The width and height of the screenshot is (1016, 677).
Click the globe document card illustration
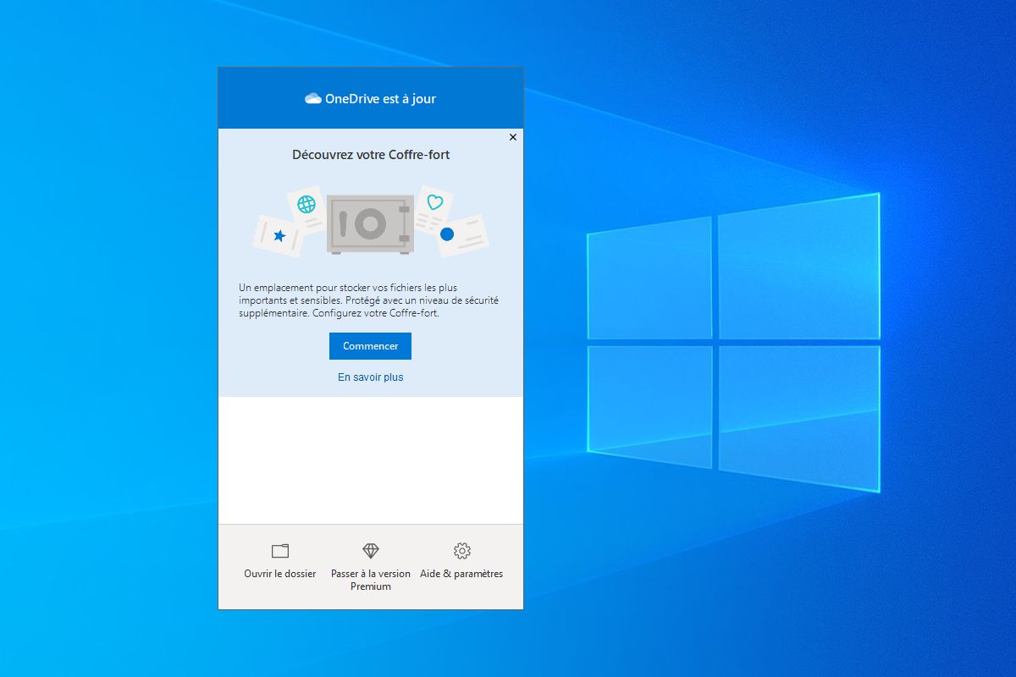(306, 208)
